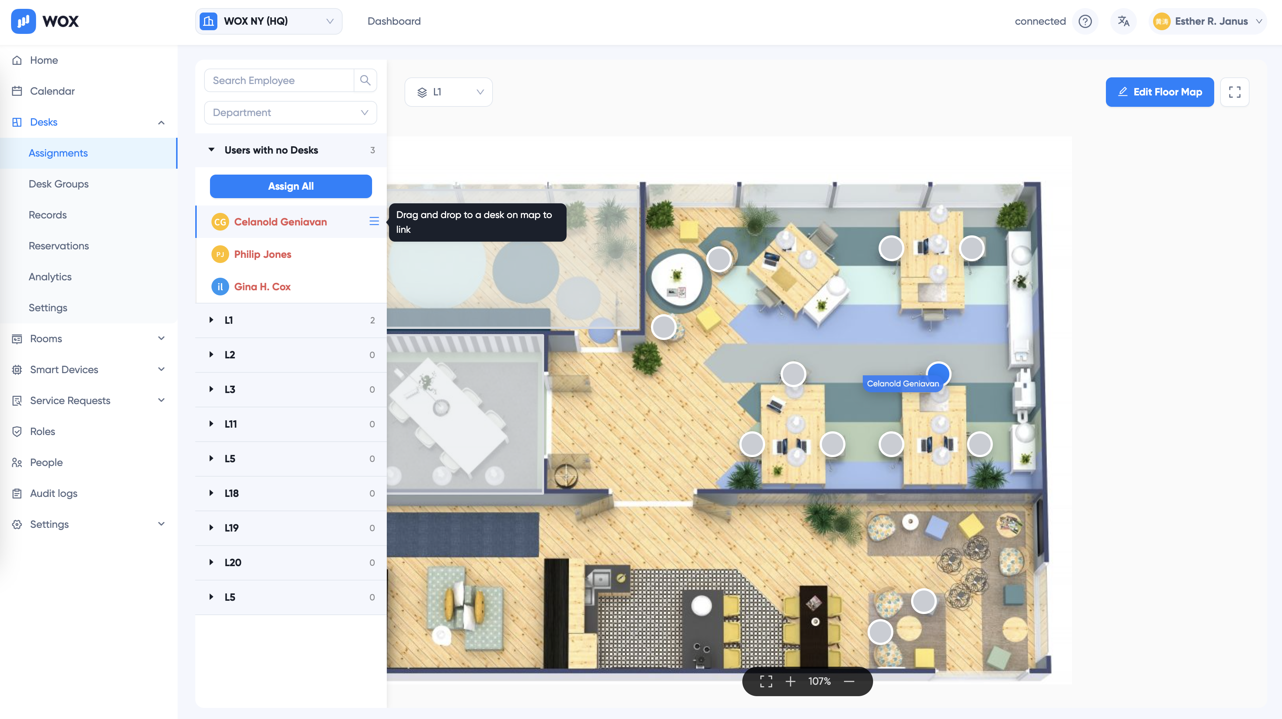Click the drag handle icon for Celanold Geniavan
This screenshot has height=719, width=1282.
[x=374, y=221]
